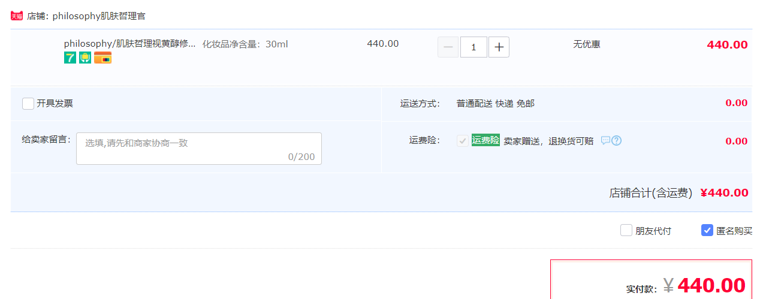Tick the 开具发票 checkbox

pos(28,104)
